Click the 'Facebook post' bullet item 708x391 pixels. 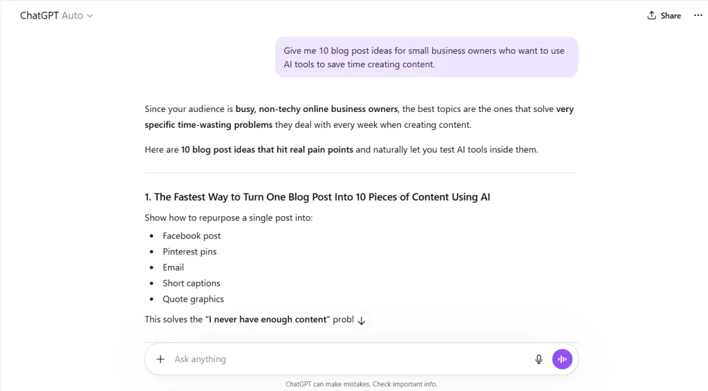click(x=192, y=236)
